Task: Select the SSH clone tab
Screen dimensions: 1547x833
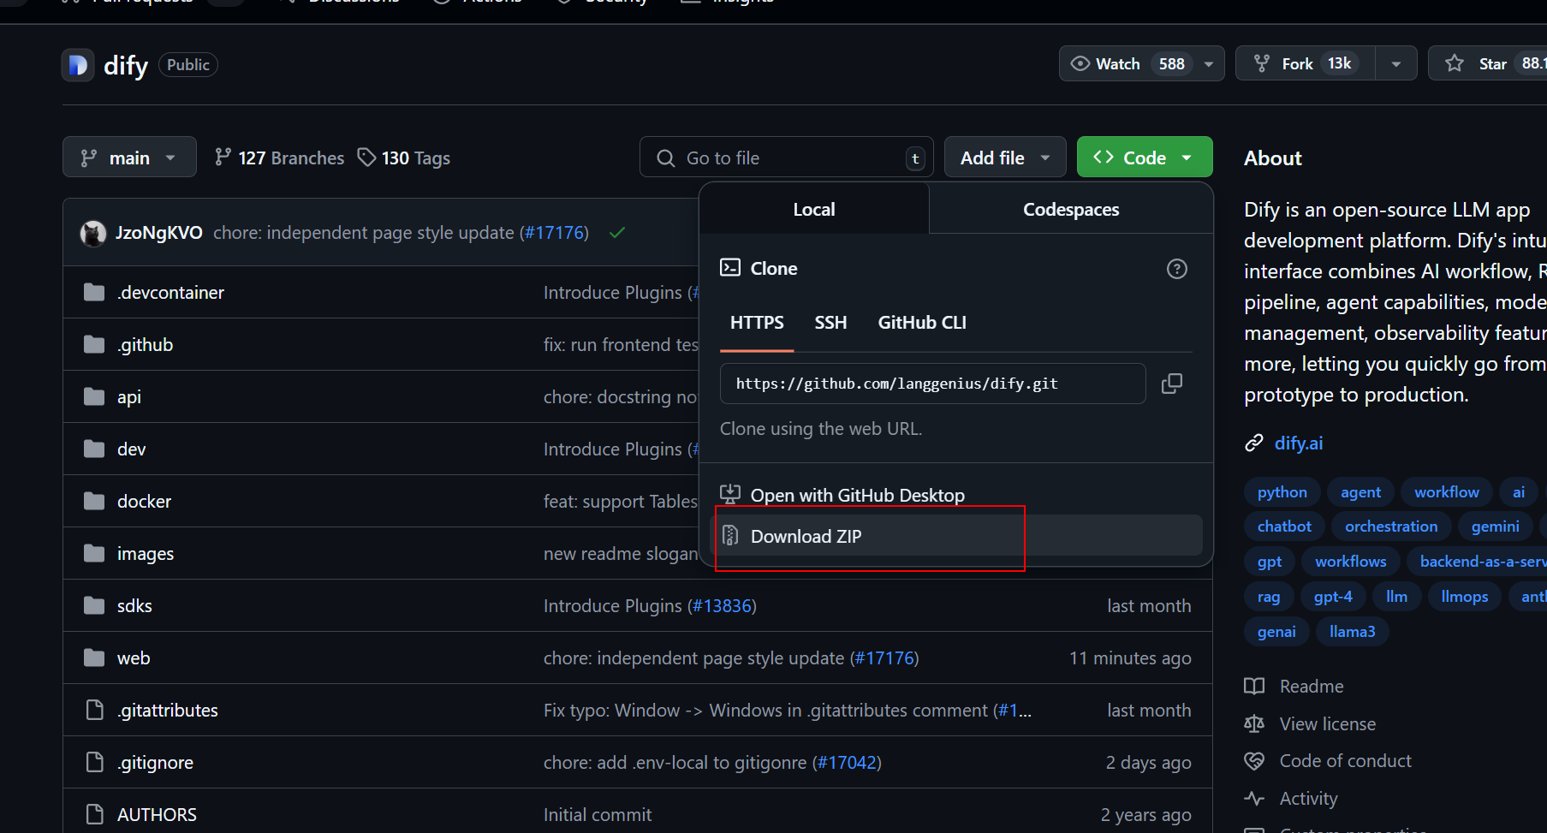Action: tap(830, 323)
